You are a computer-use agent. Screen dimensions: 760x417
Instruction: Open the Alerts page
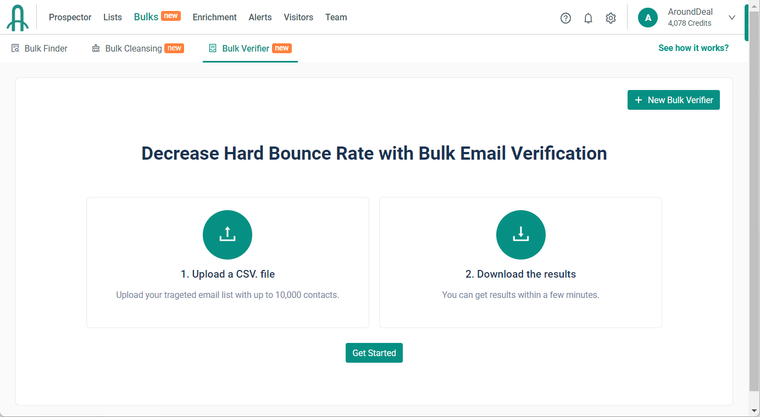pyautogui.click(x=260, y=18)
